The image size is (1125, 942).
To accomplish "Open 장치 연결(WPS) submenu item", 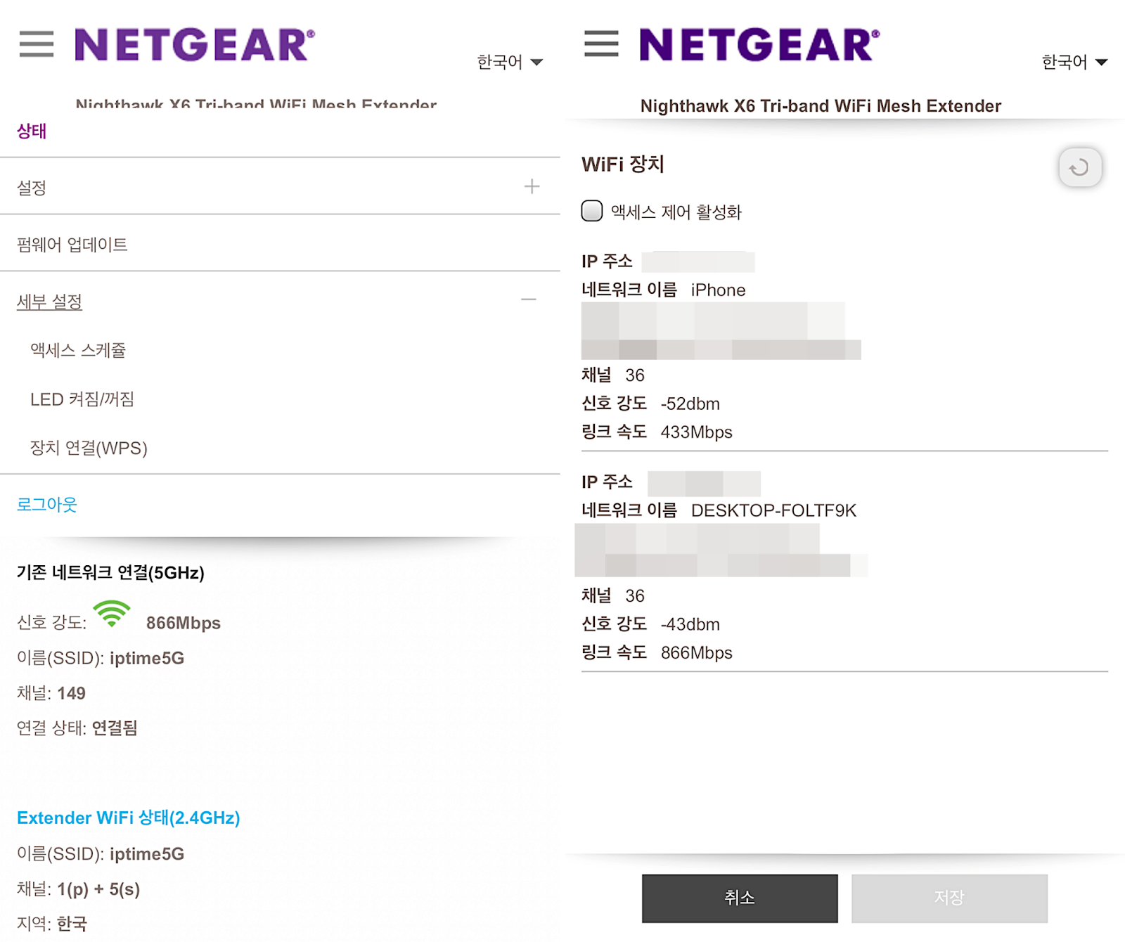I will [89, 448].
